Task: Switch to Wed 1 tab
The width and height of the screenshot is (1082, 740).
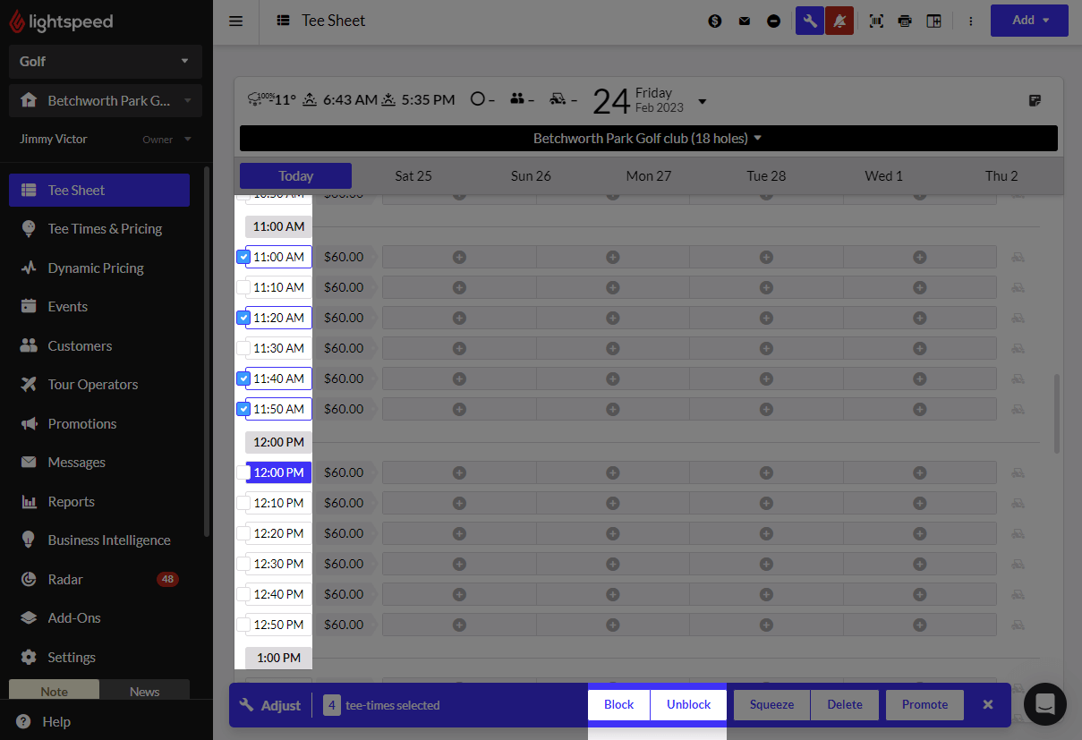Action: (x=884, y=176)
